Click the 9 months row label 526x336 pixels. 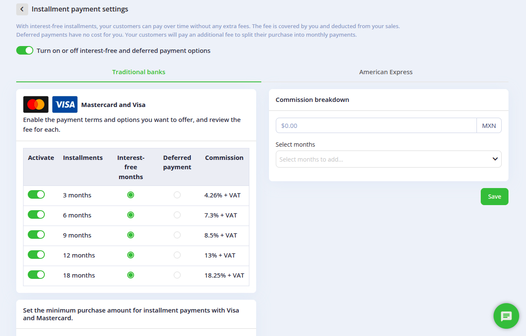[77, 235]
